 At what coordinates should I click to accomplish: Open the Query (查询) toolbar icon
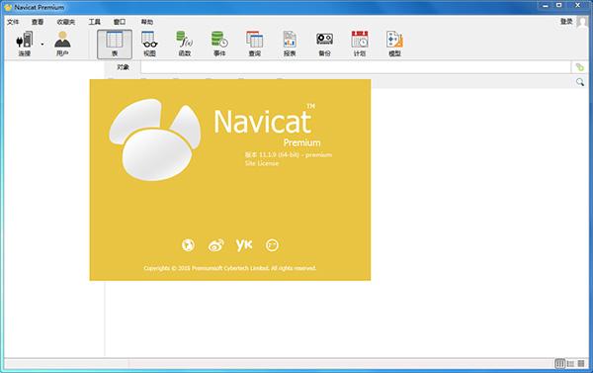tap(255, 43)
